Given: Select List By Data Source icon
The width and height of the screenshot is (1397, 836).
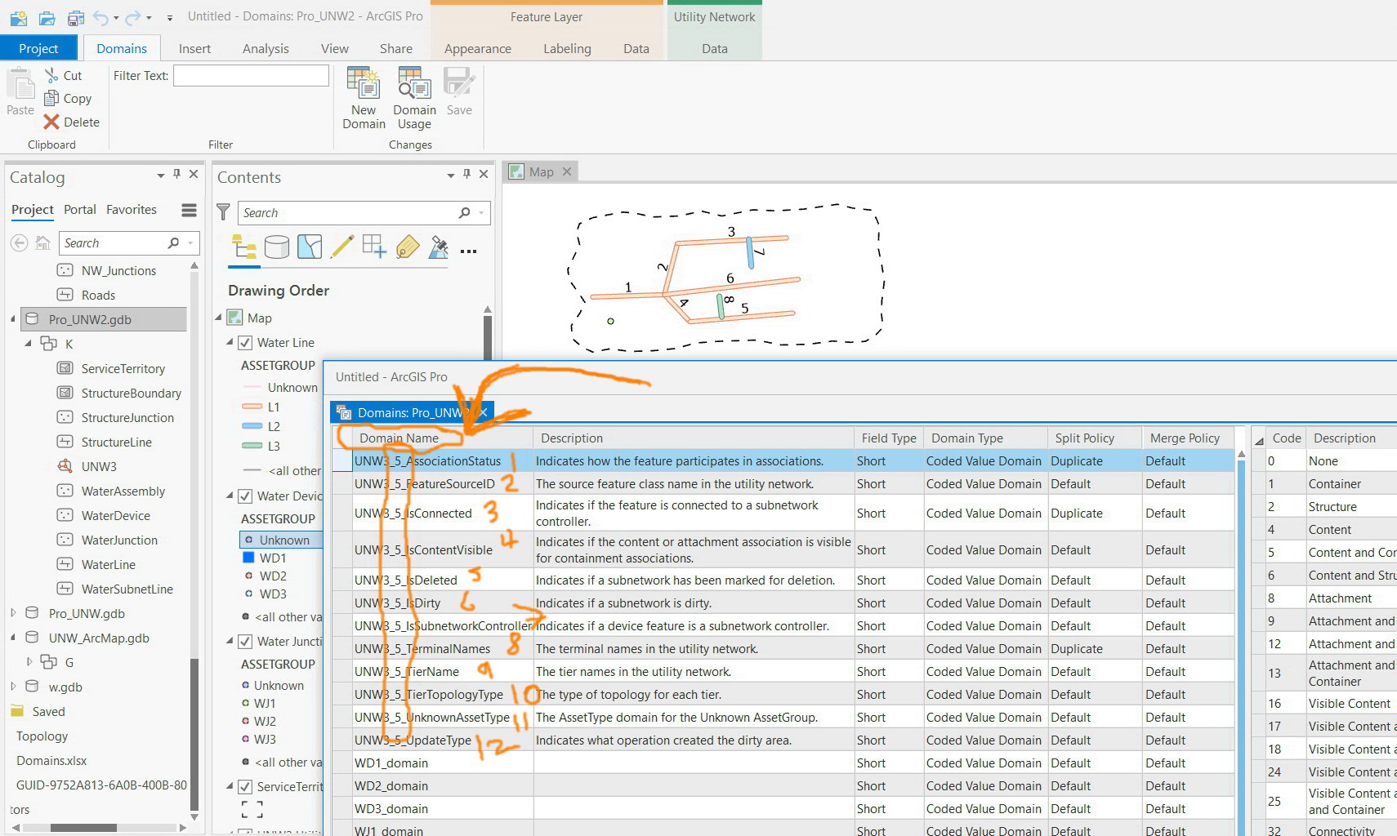Looking at the screenshot, I should (276, 247).
